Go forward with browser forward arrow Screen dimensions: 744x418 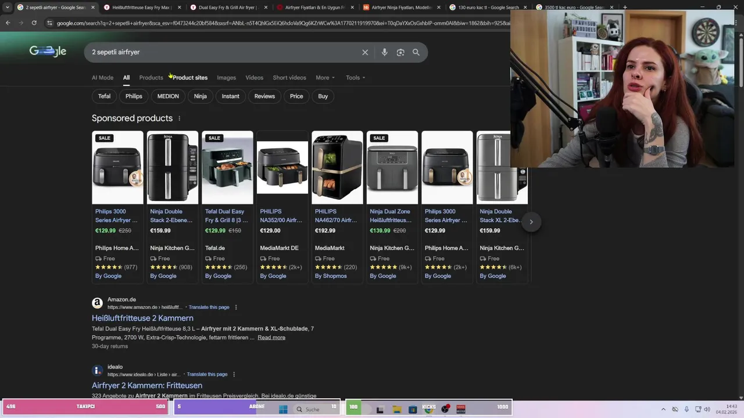(21, 23)
